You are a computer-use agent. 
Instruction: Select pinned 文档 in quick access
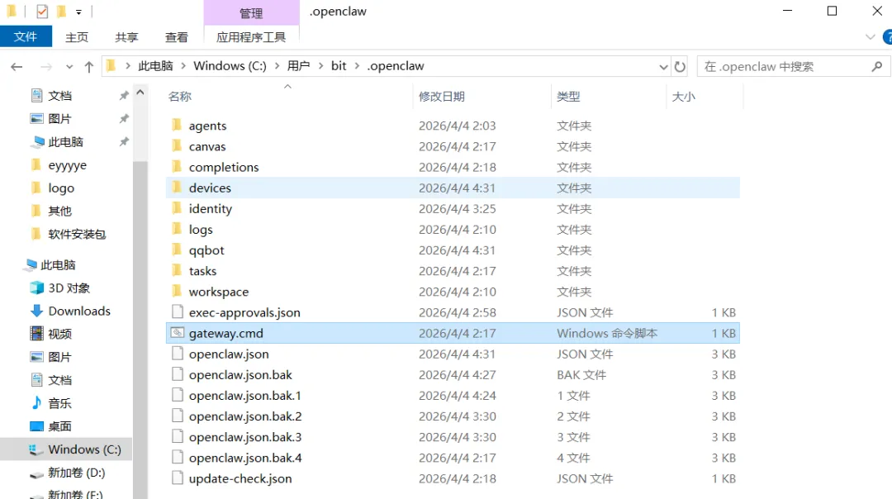[51, 96]
